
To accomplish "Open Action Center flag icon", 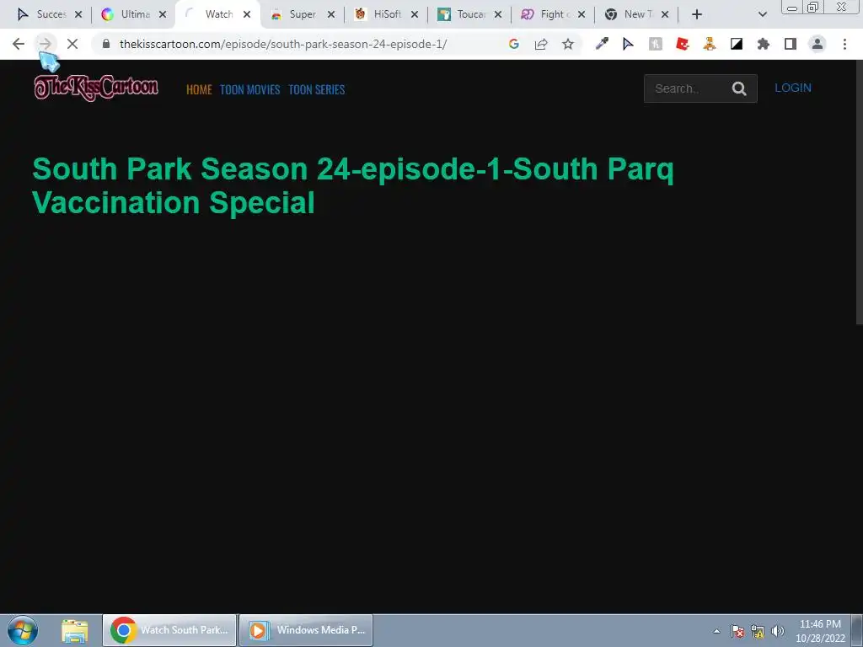I will pyautogui.click(x=737, y=631).
